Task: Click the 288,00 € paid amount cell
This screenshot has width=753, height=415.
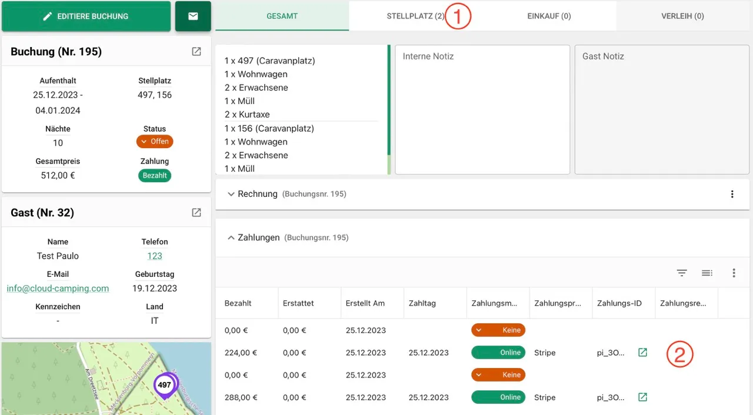Action: coord(241,397)
